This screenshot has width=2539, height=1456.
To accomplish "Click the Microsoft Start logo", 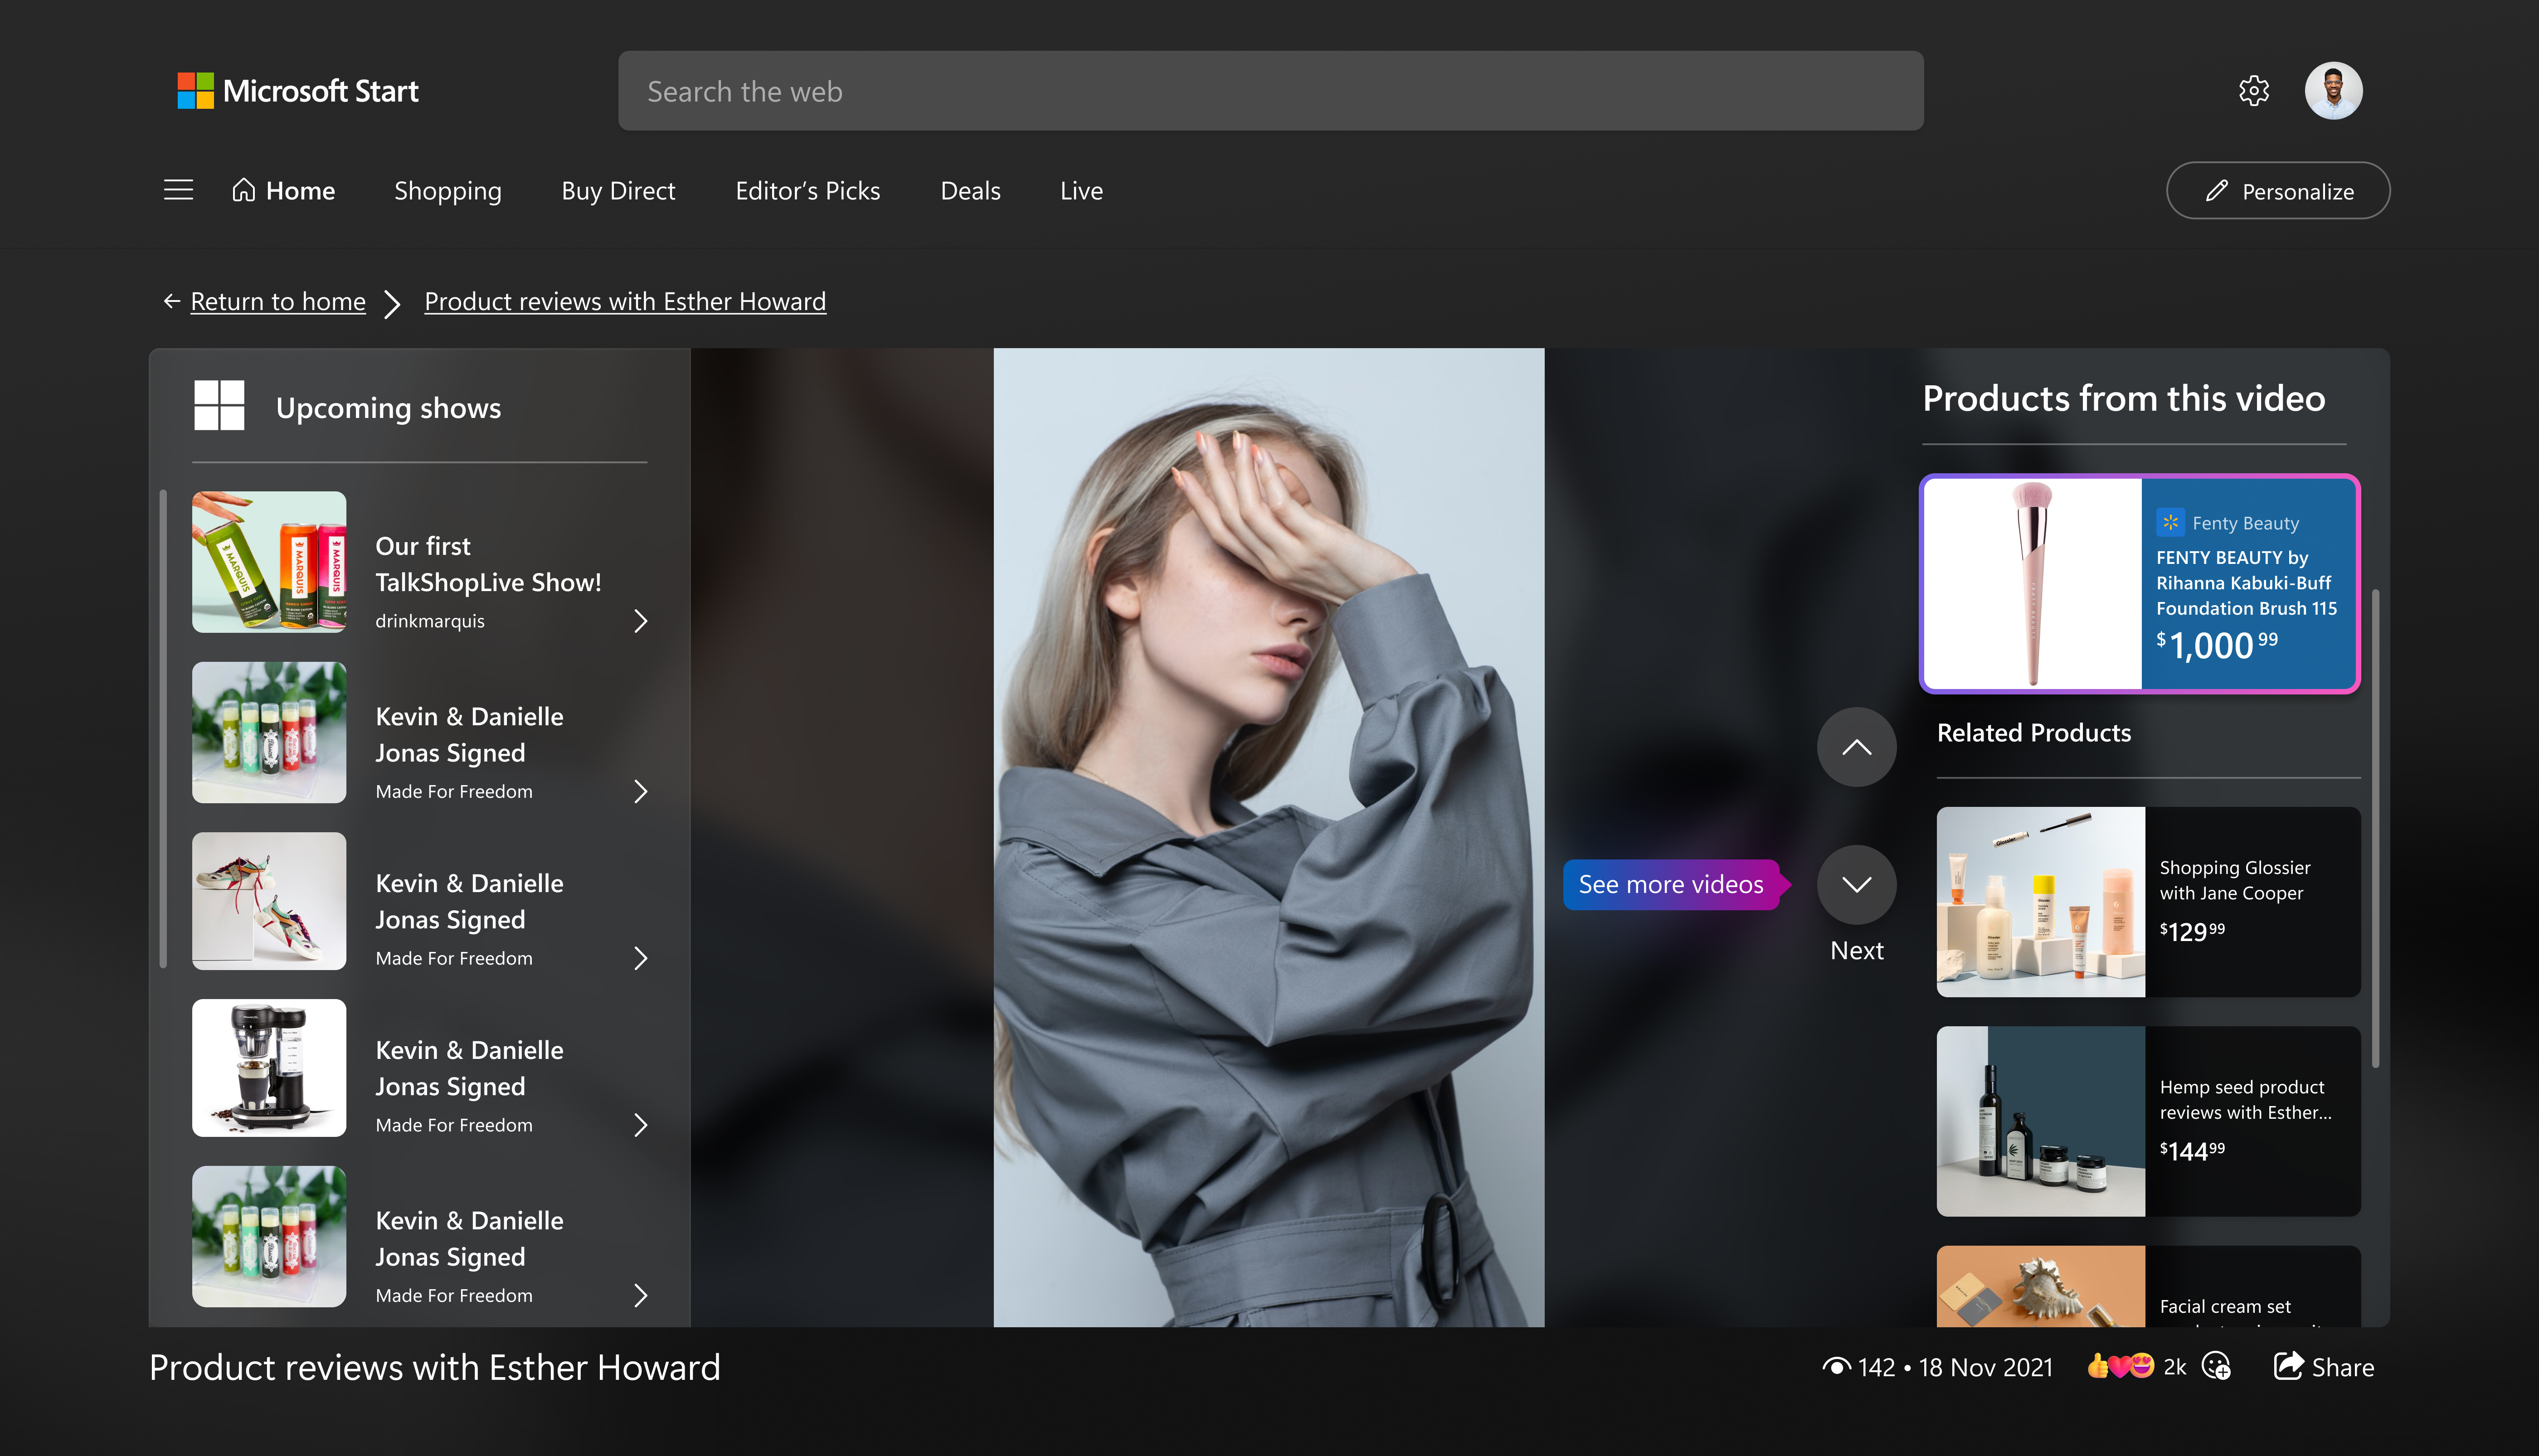I will coord(298,91).
